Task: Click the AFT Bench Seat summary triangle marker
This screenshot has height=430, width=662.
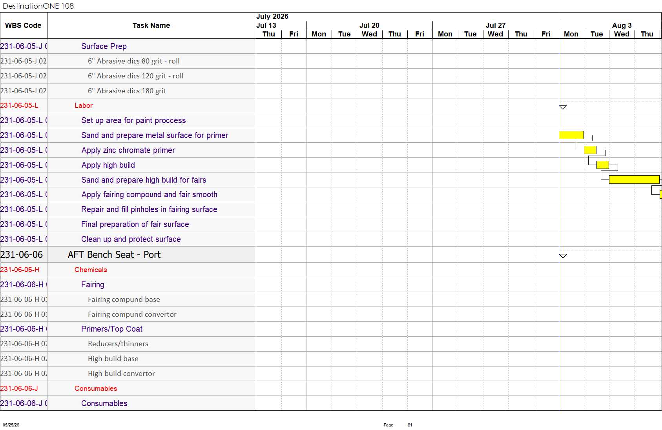Action: [x=563, y=256]
